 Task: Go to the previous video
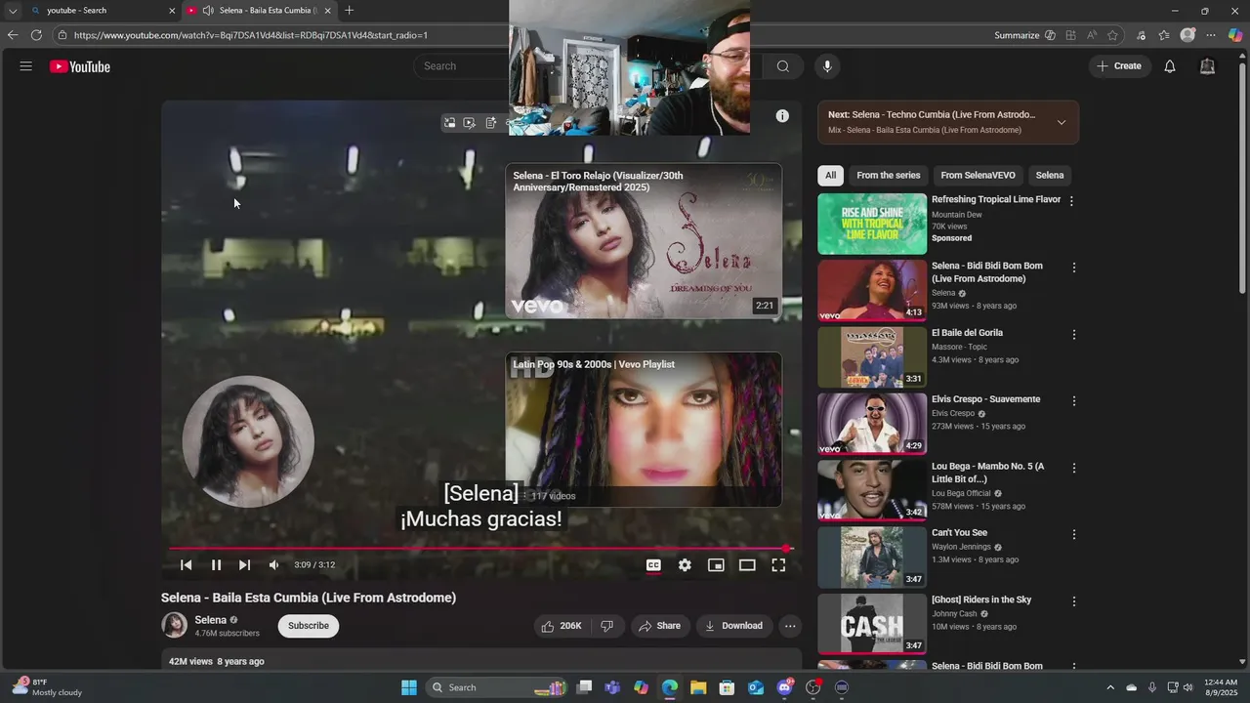[x=186, y=564]
